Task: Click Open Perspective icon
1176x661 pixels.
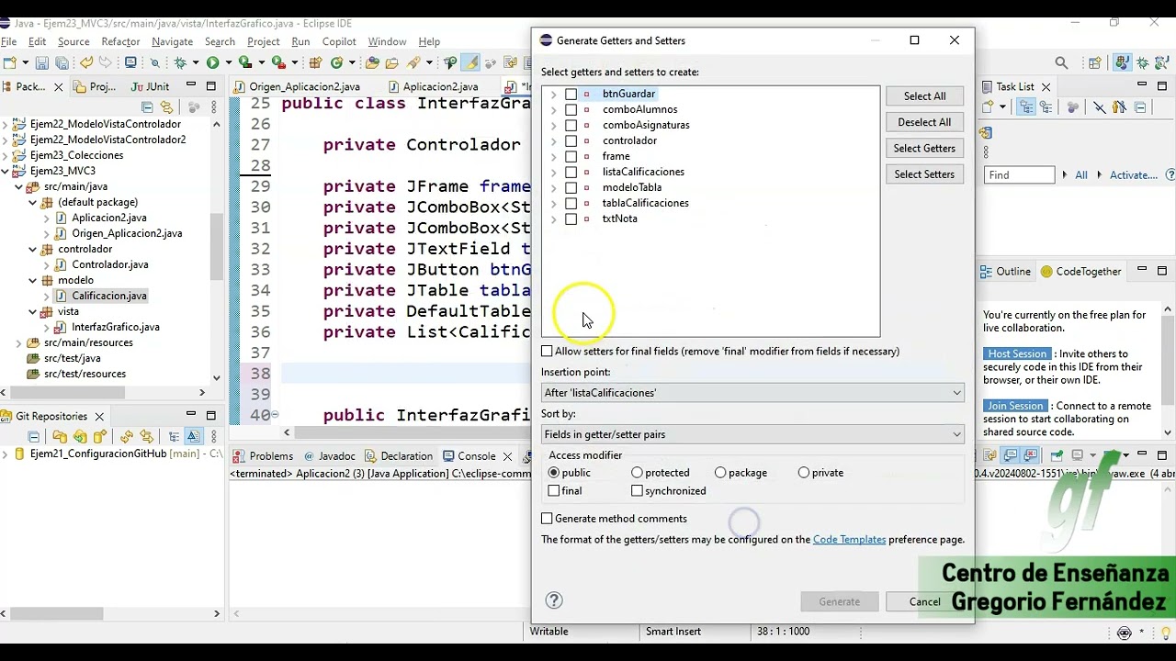Action: coord(1094,63)
